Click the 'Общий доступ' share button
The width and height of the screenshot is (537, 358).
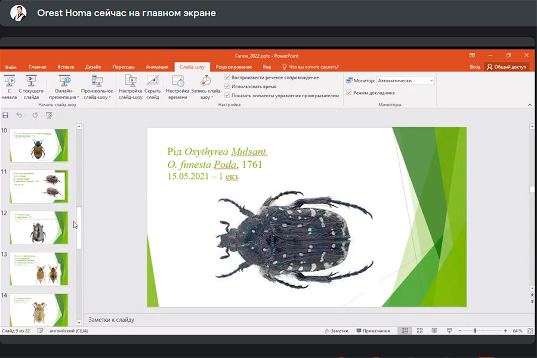507,67
